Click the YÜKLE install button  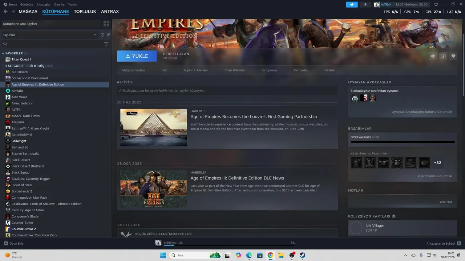click(137, 56)
